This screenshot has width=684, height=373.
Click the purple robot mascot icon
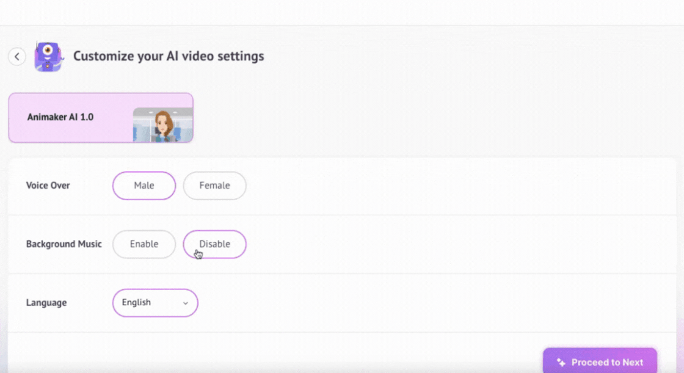click(x=48, y=57)
